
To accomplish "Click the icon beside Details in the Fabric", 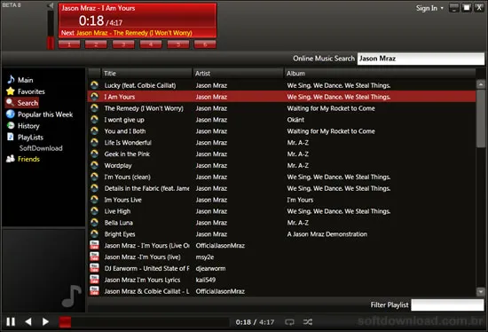I will click(x=94, y=188).
